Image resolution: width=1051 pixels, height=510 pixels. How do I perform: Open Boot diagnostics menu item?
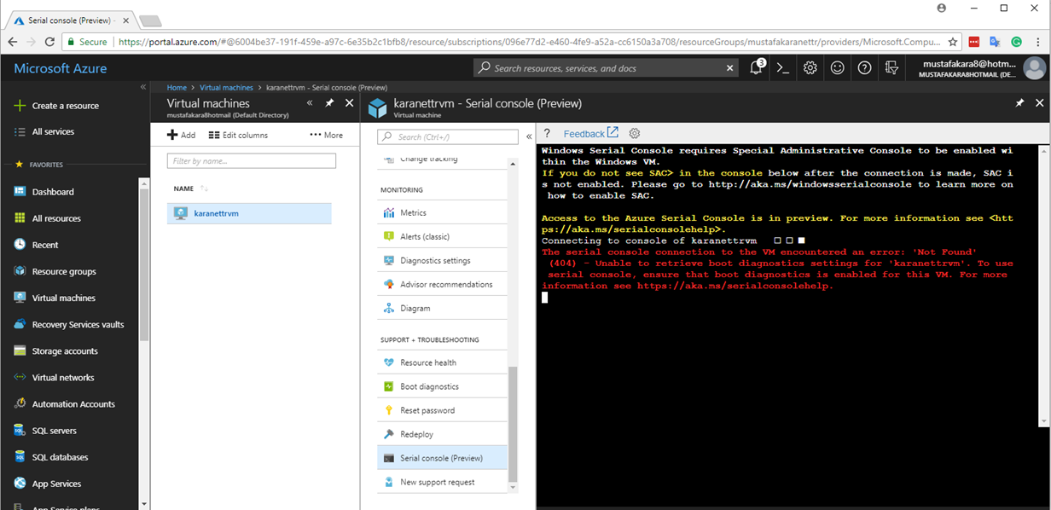tap(442, 386)
